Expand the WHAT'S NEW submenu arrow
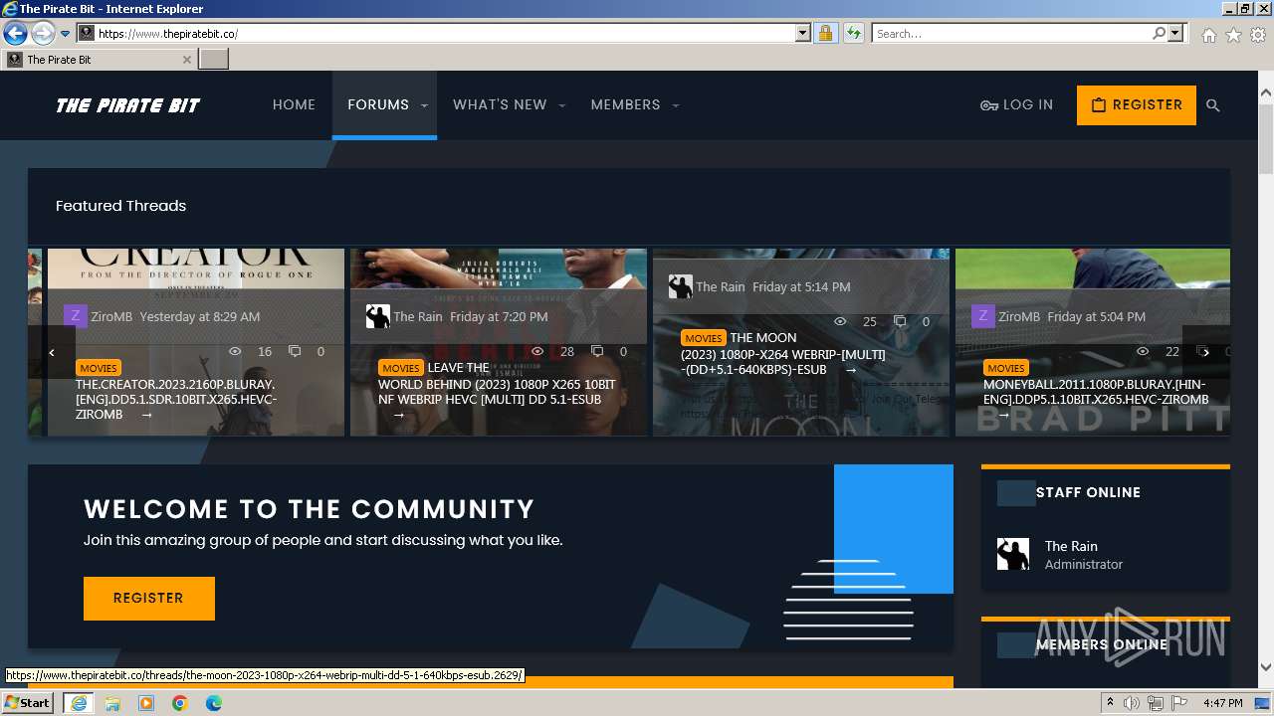Screen dimensions: 1274x716 point(561,105)
